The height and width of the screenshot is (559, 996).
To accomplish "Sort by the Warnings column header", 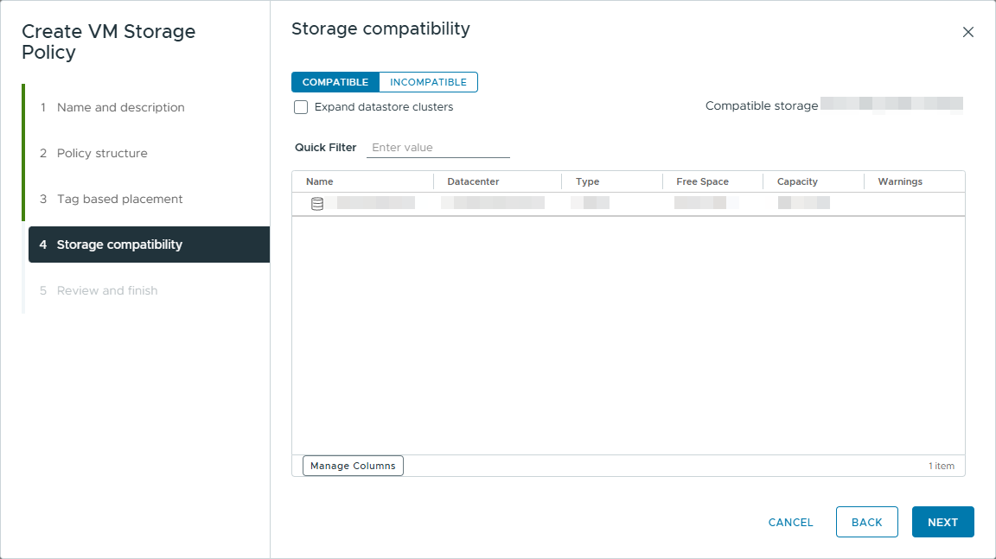I will coord(900,181).
